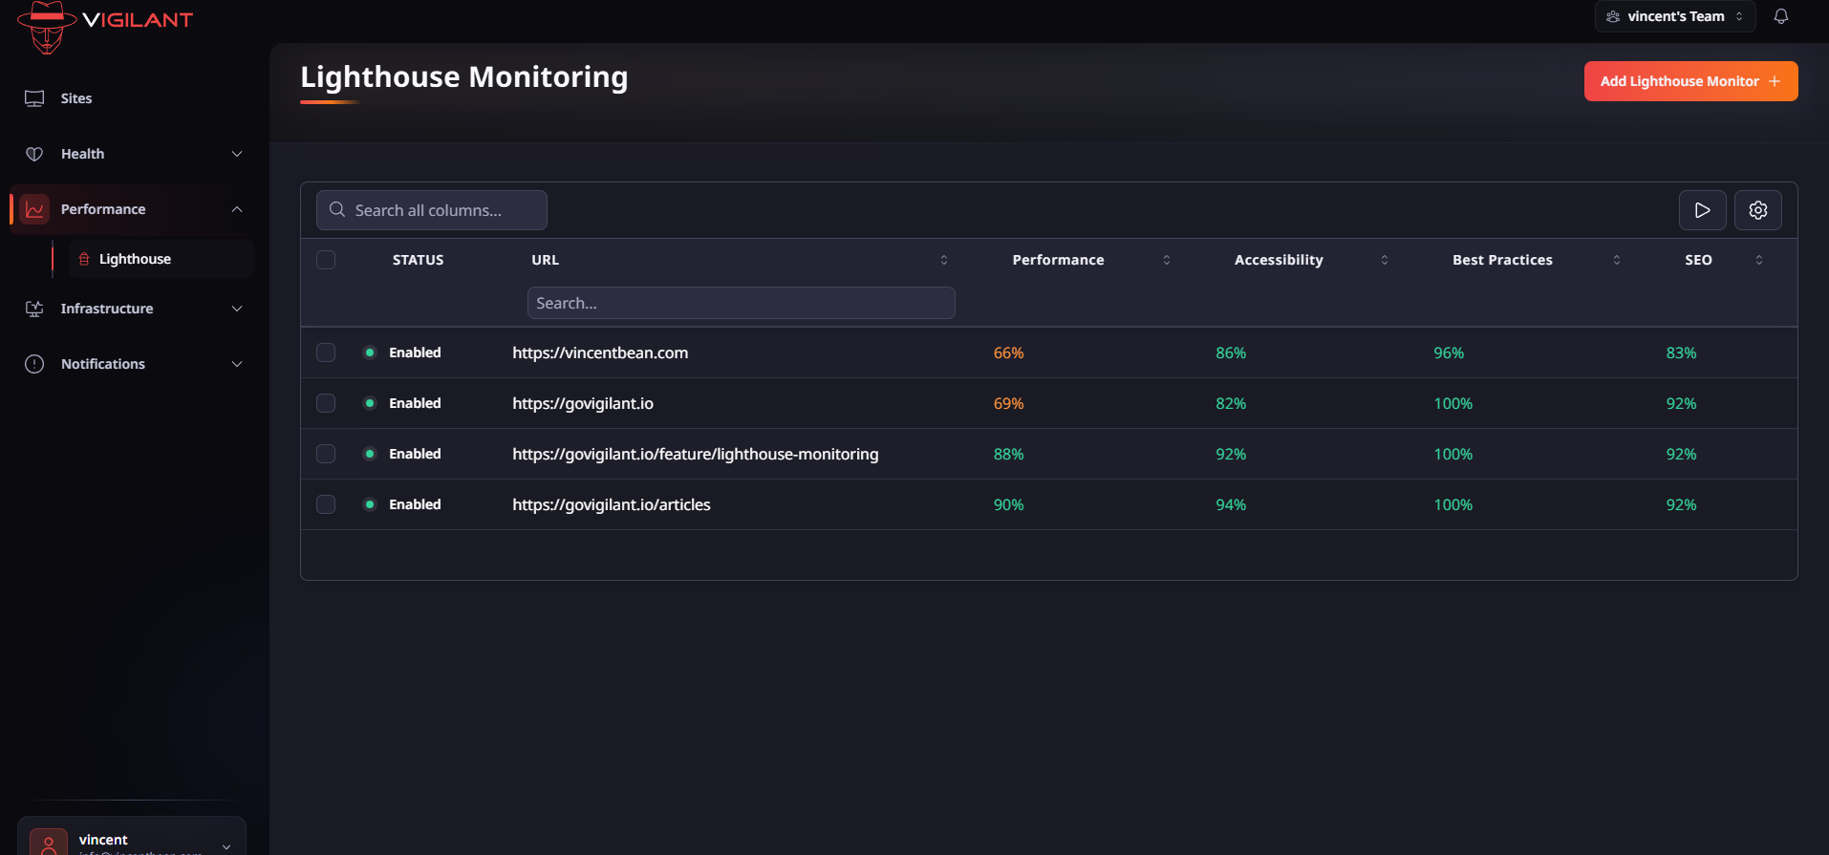Image resolution: width=1829 pixels, height=855 pixels.
Task: Click the Sites monitor icon
Action: pos(34,98)
